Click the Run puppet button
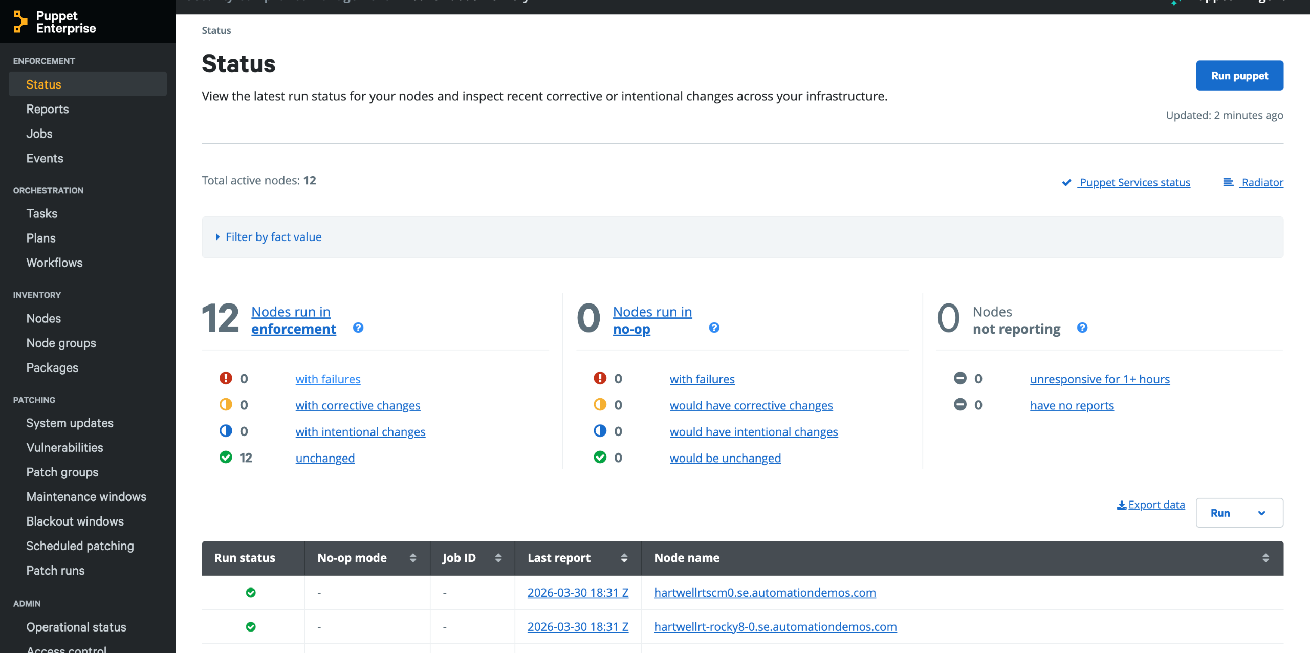Image resolution: width=1310 pixels, height=653 pixels. pyautogui.click(x=1239, y=76)
